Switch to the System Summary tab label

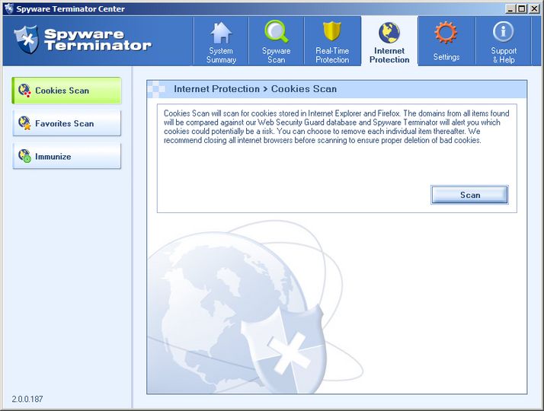[221, 56]
